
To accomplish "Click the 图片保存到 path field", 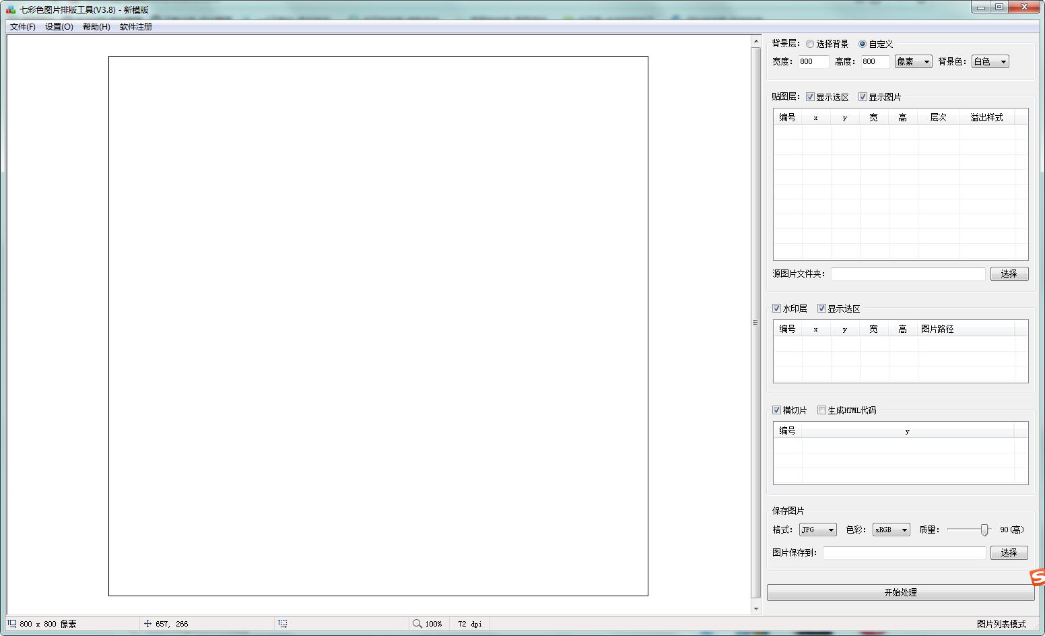I will (904, 552).
